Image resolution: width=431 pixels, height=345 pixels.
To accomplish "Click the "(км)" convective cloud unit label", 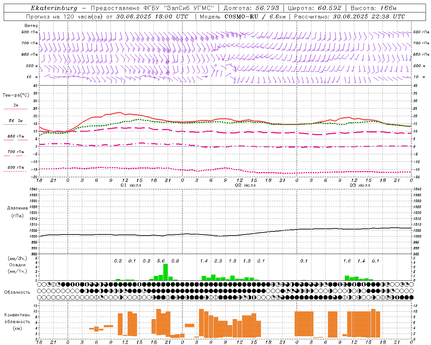I will 18,328.
